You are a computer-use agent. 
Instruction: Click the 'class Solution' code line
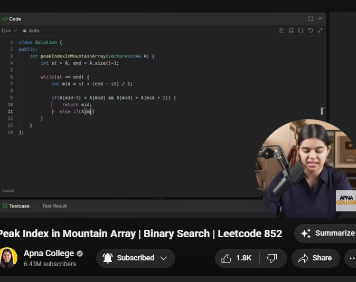(41, 42)
